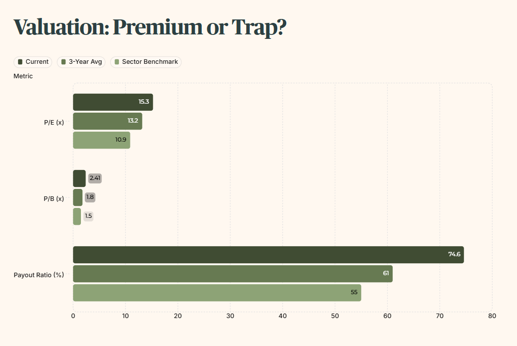The height and width of the screenshot is (346, 517).
Task: Select the P/E Current bar 15.3
Action: 113,102
